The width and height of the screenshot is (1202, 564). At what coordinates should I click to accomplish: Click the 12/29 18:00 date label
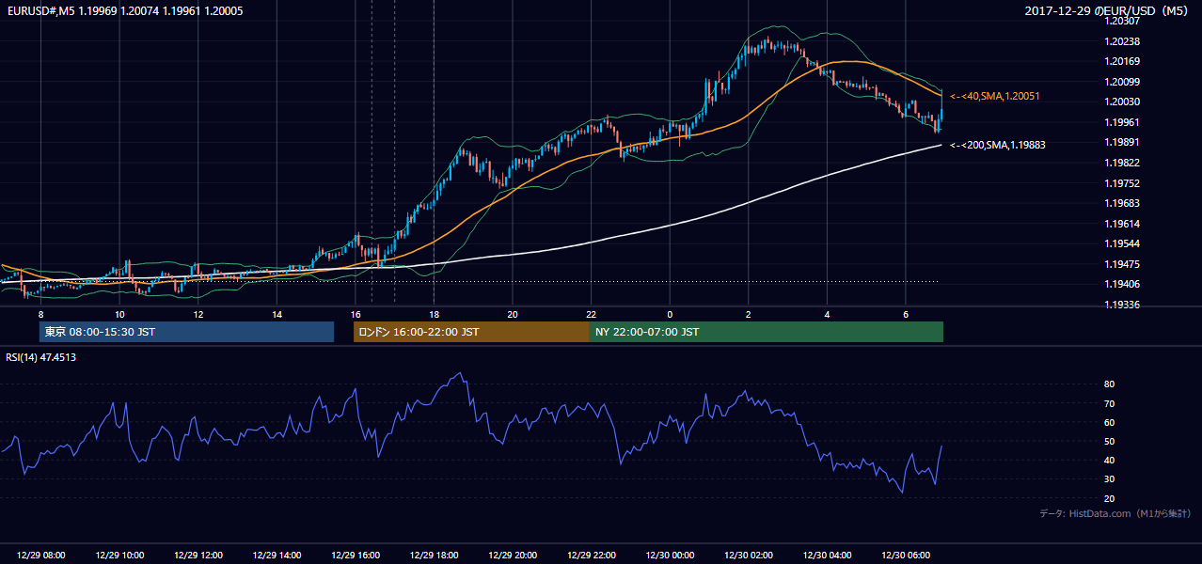[x=434, y=556]
